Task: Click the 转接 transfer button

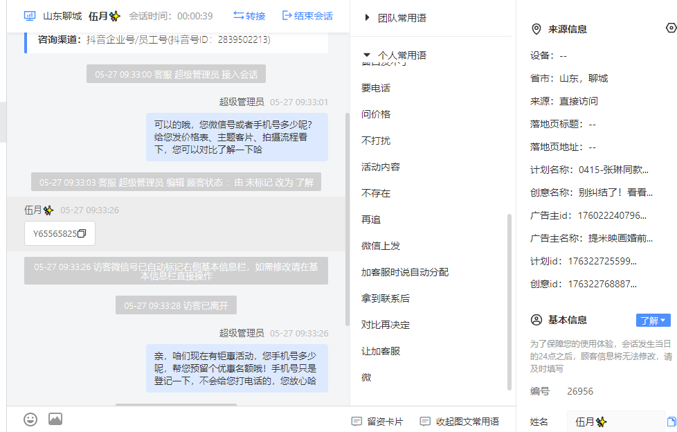Action: [249, 16]
